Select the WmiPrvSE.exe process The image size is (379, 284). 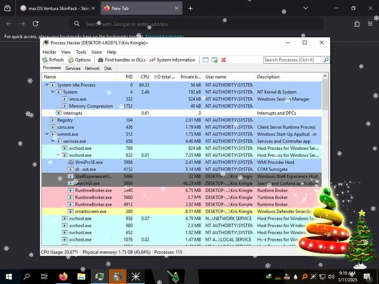coord(181,162)
